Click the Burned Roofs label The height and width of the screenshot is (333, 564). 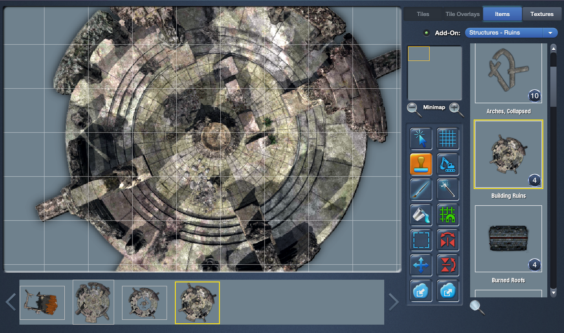pyautogui.click(x=508, y=280)
